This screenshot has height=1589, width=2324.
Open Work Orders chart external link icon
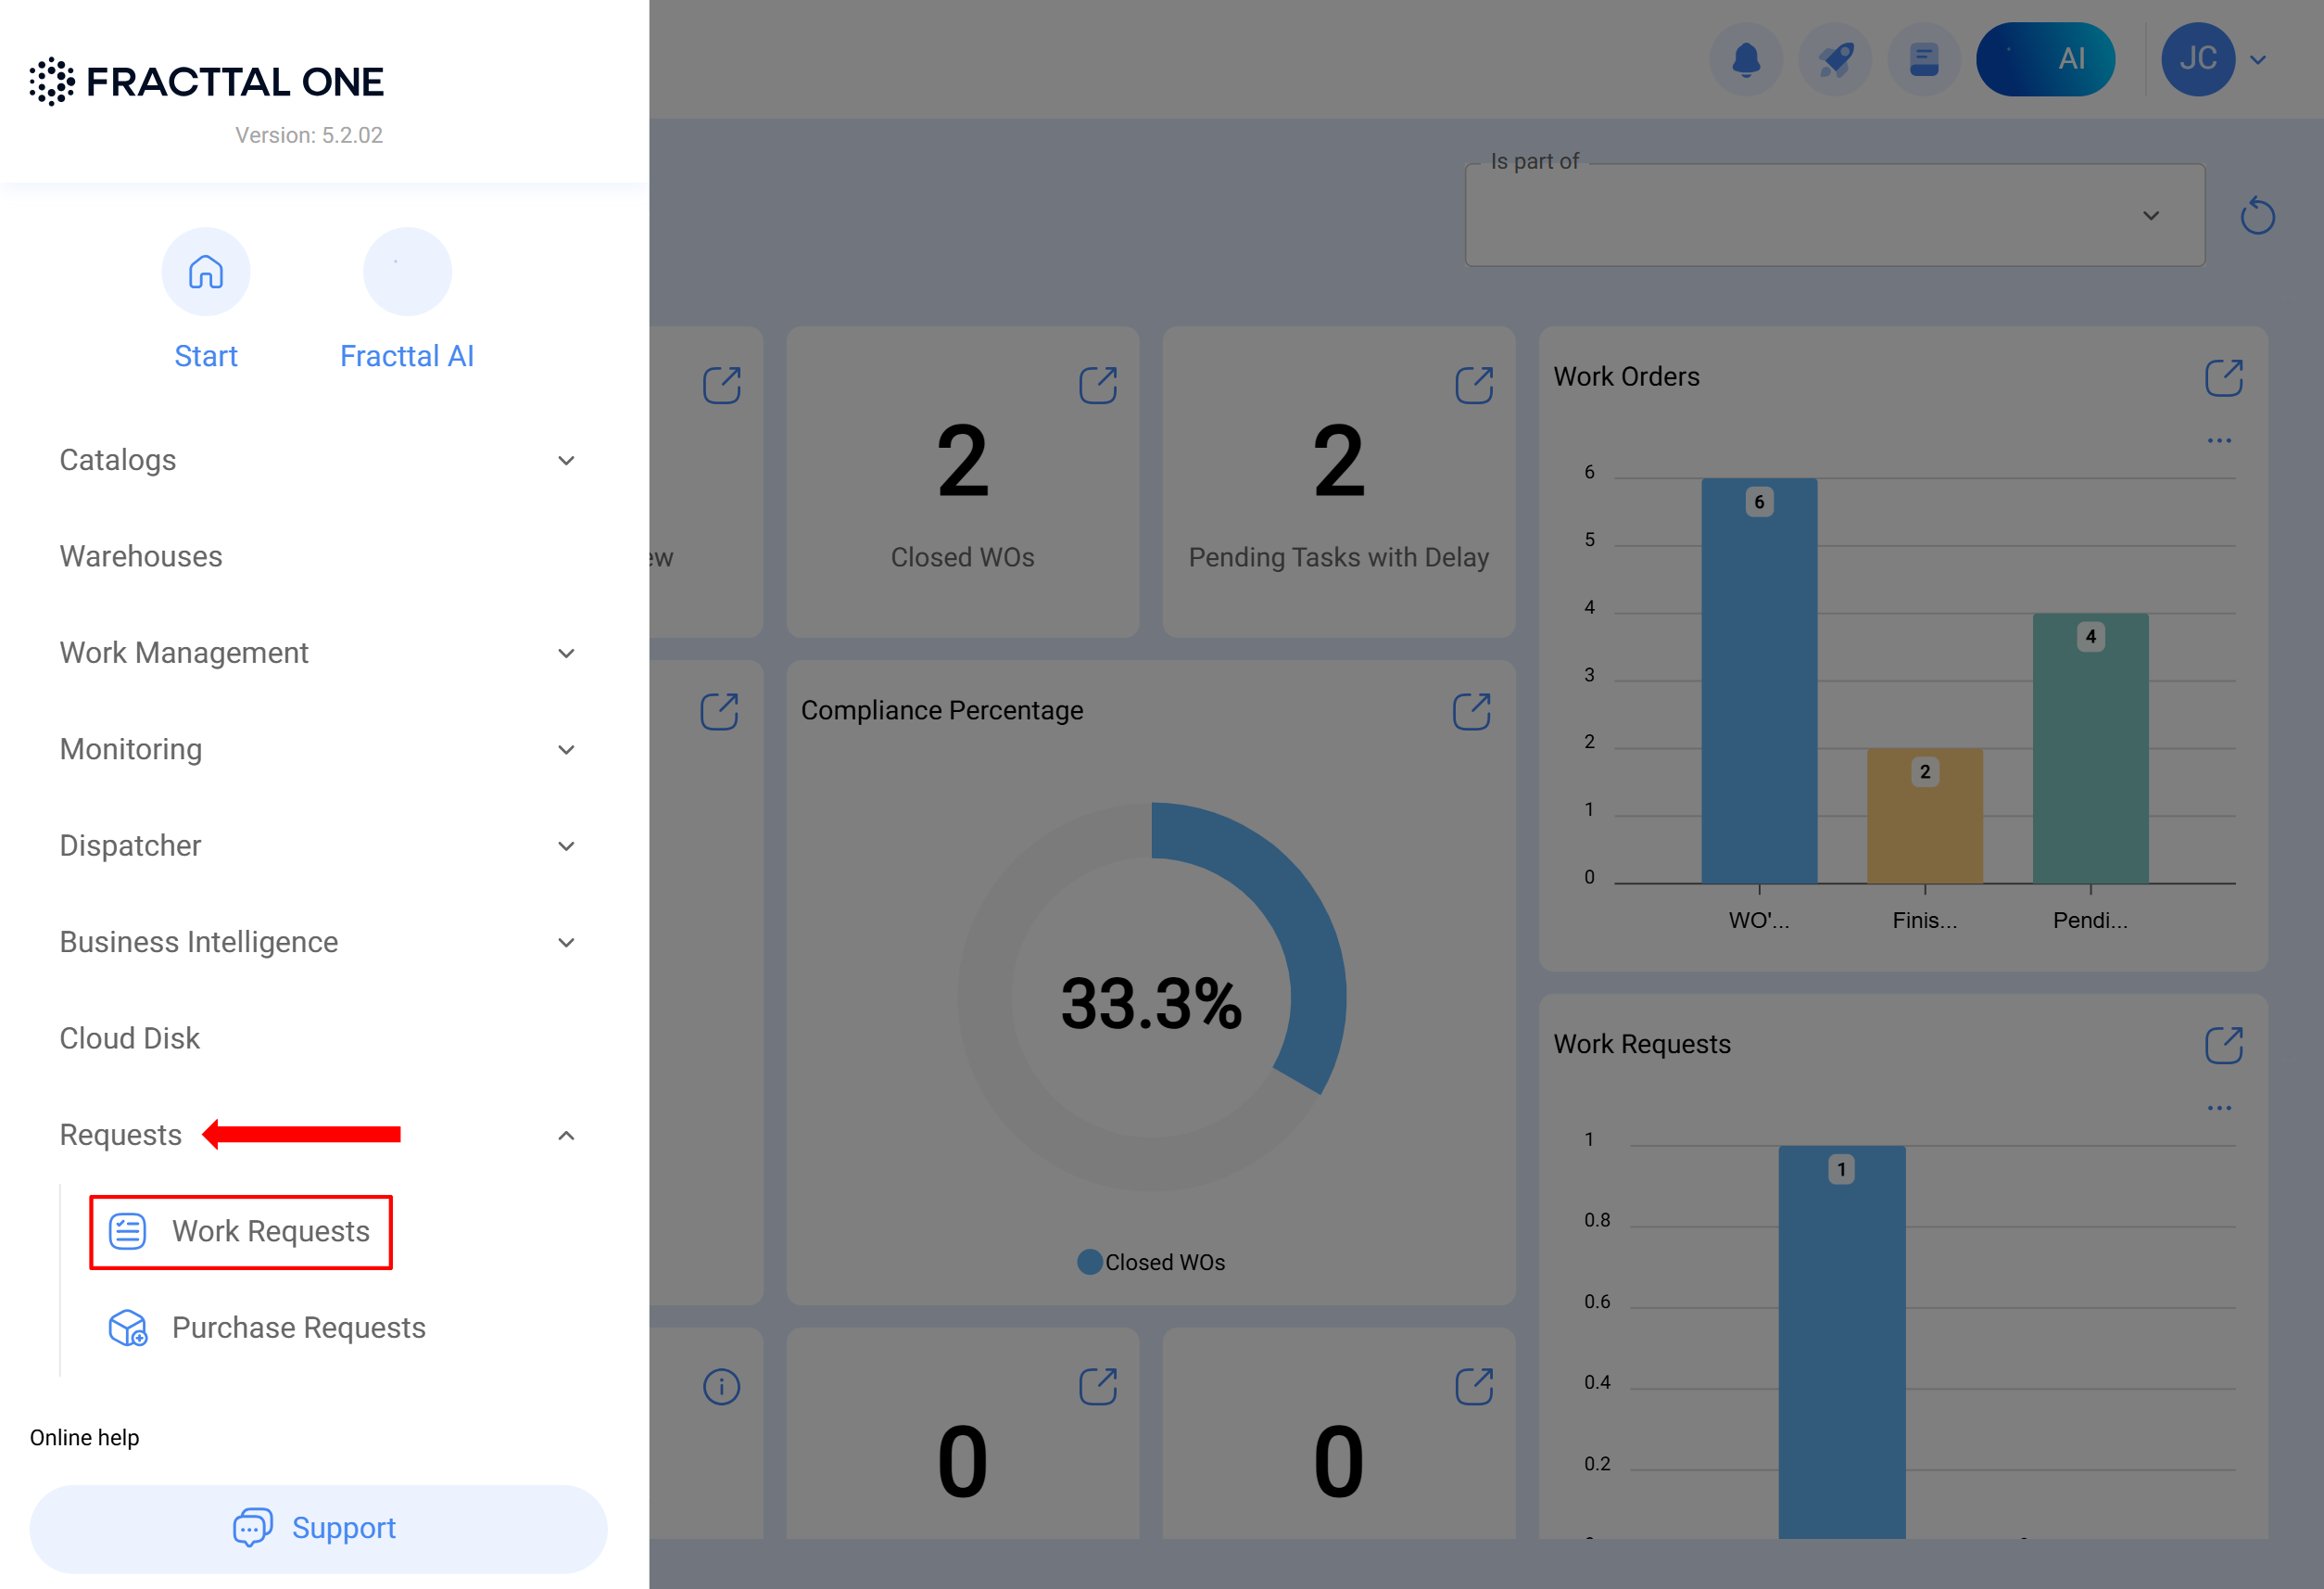tap(2223, 378)
